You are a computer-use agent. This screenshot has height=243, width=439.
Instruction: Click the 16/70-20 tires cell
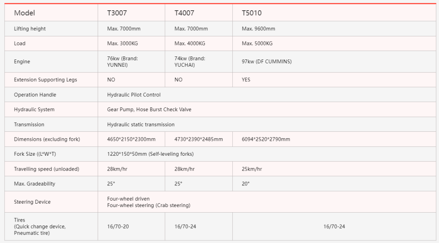point(118,226)
